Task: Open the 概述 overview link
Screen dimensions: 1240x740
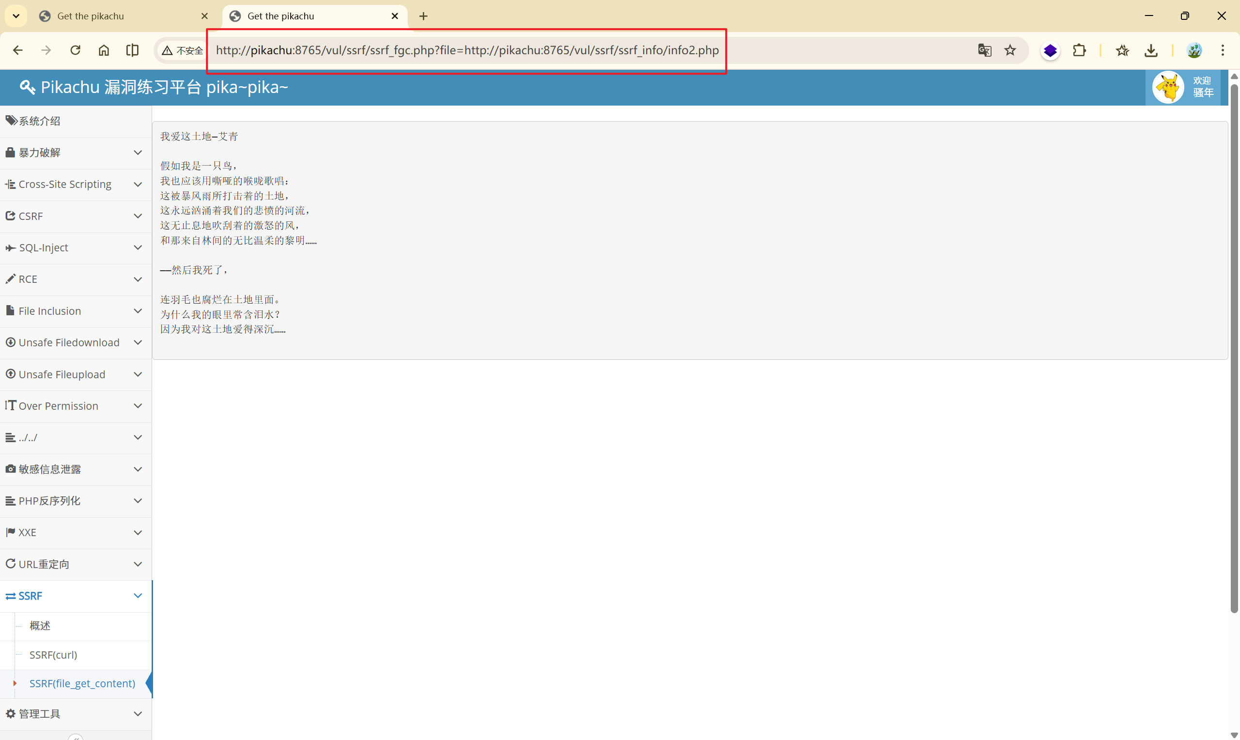Action: point(40,626)
